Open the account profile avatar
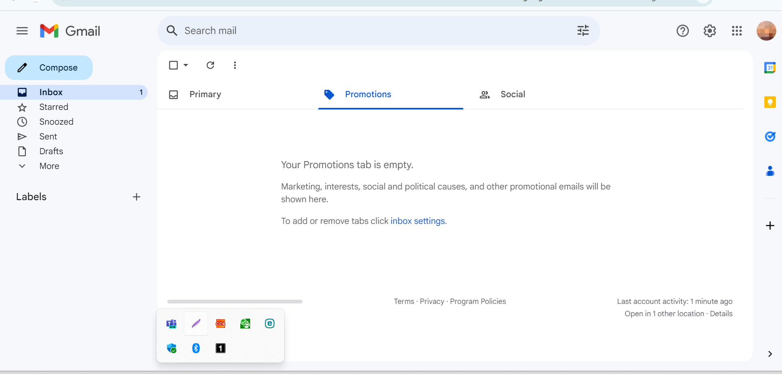Image resolution: width=782 pixels, height=374 pixels. click(766, 31)
